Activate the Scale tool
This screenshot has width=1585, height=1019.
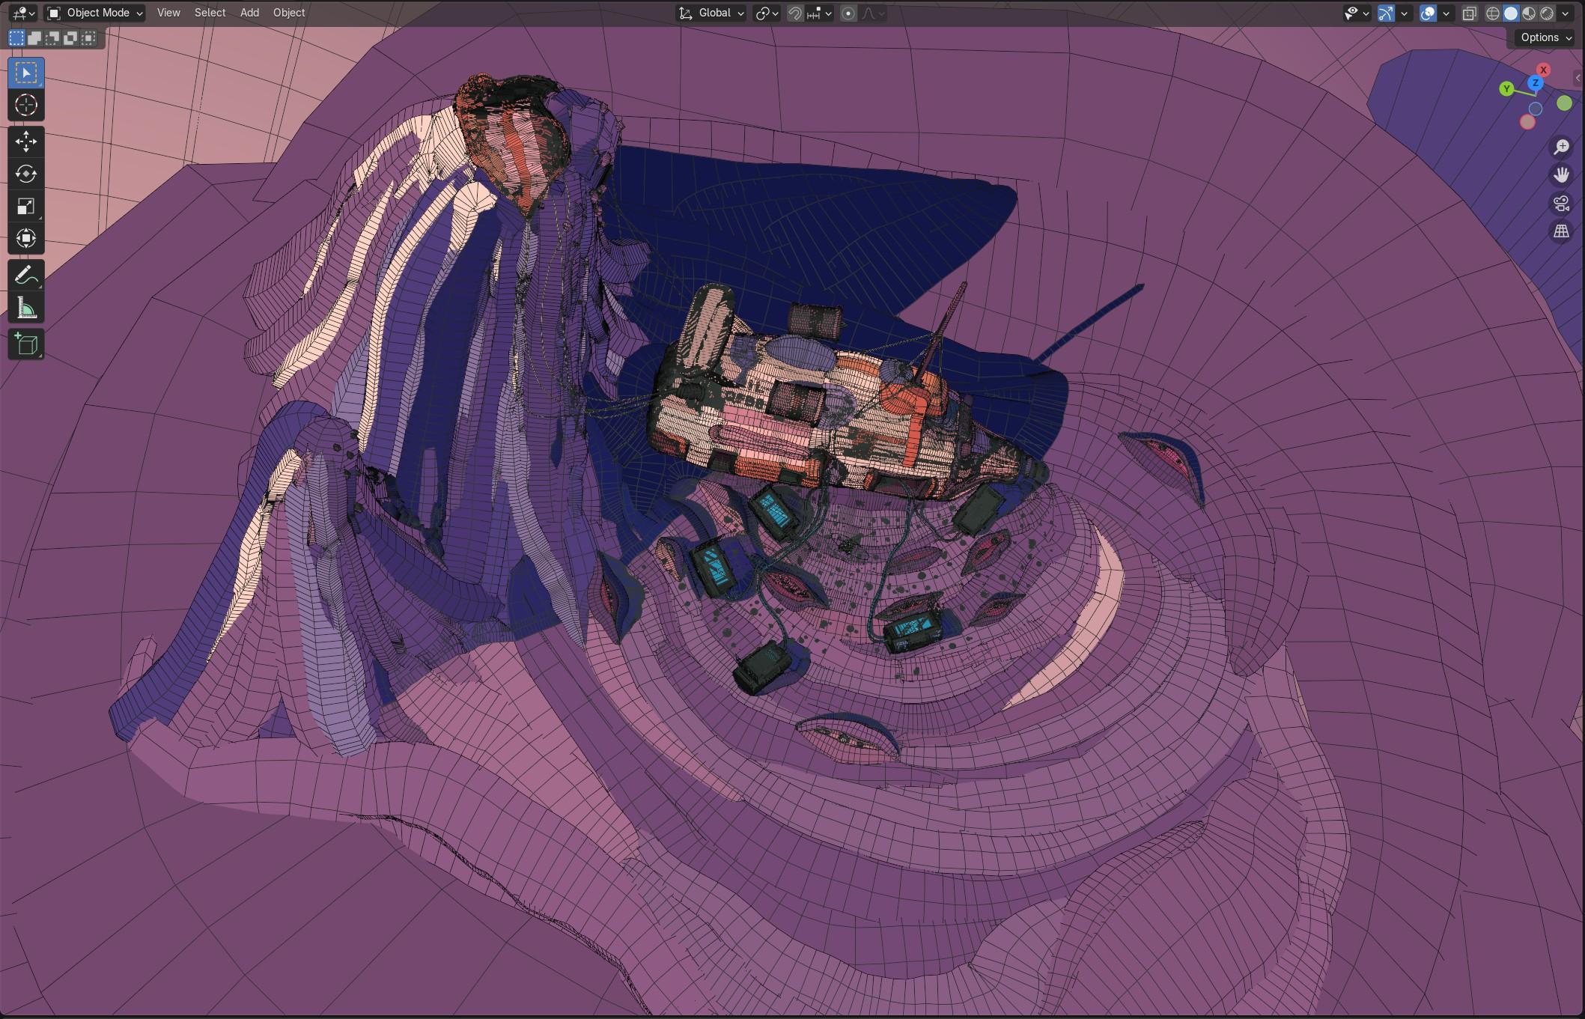[25, 207]
